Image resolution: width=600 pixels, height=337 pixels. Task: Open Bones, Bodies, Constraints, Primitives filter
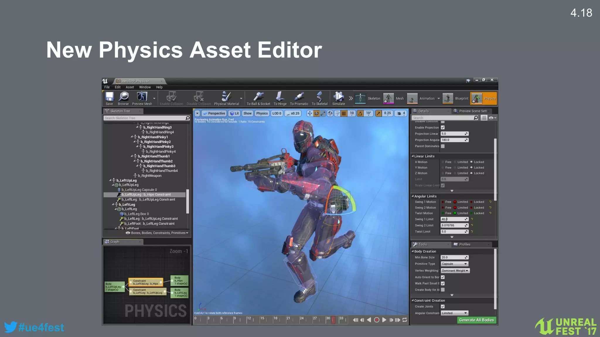click(x=157, y=233)
